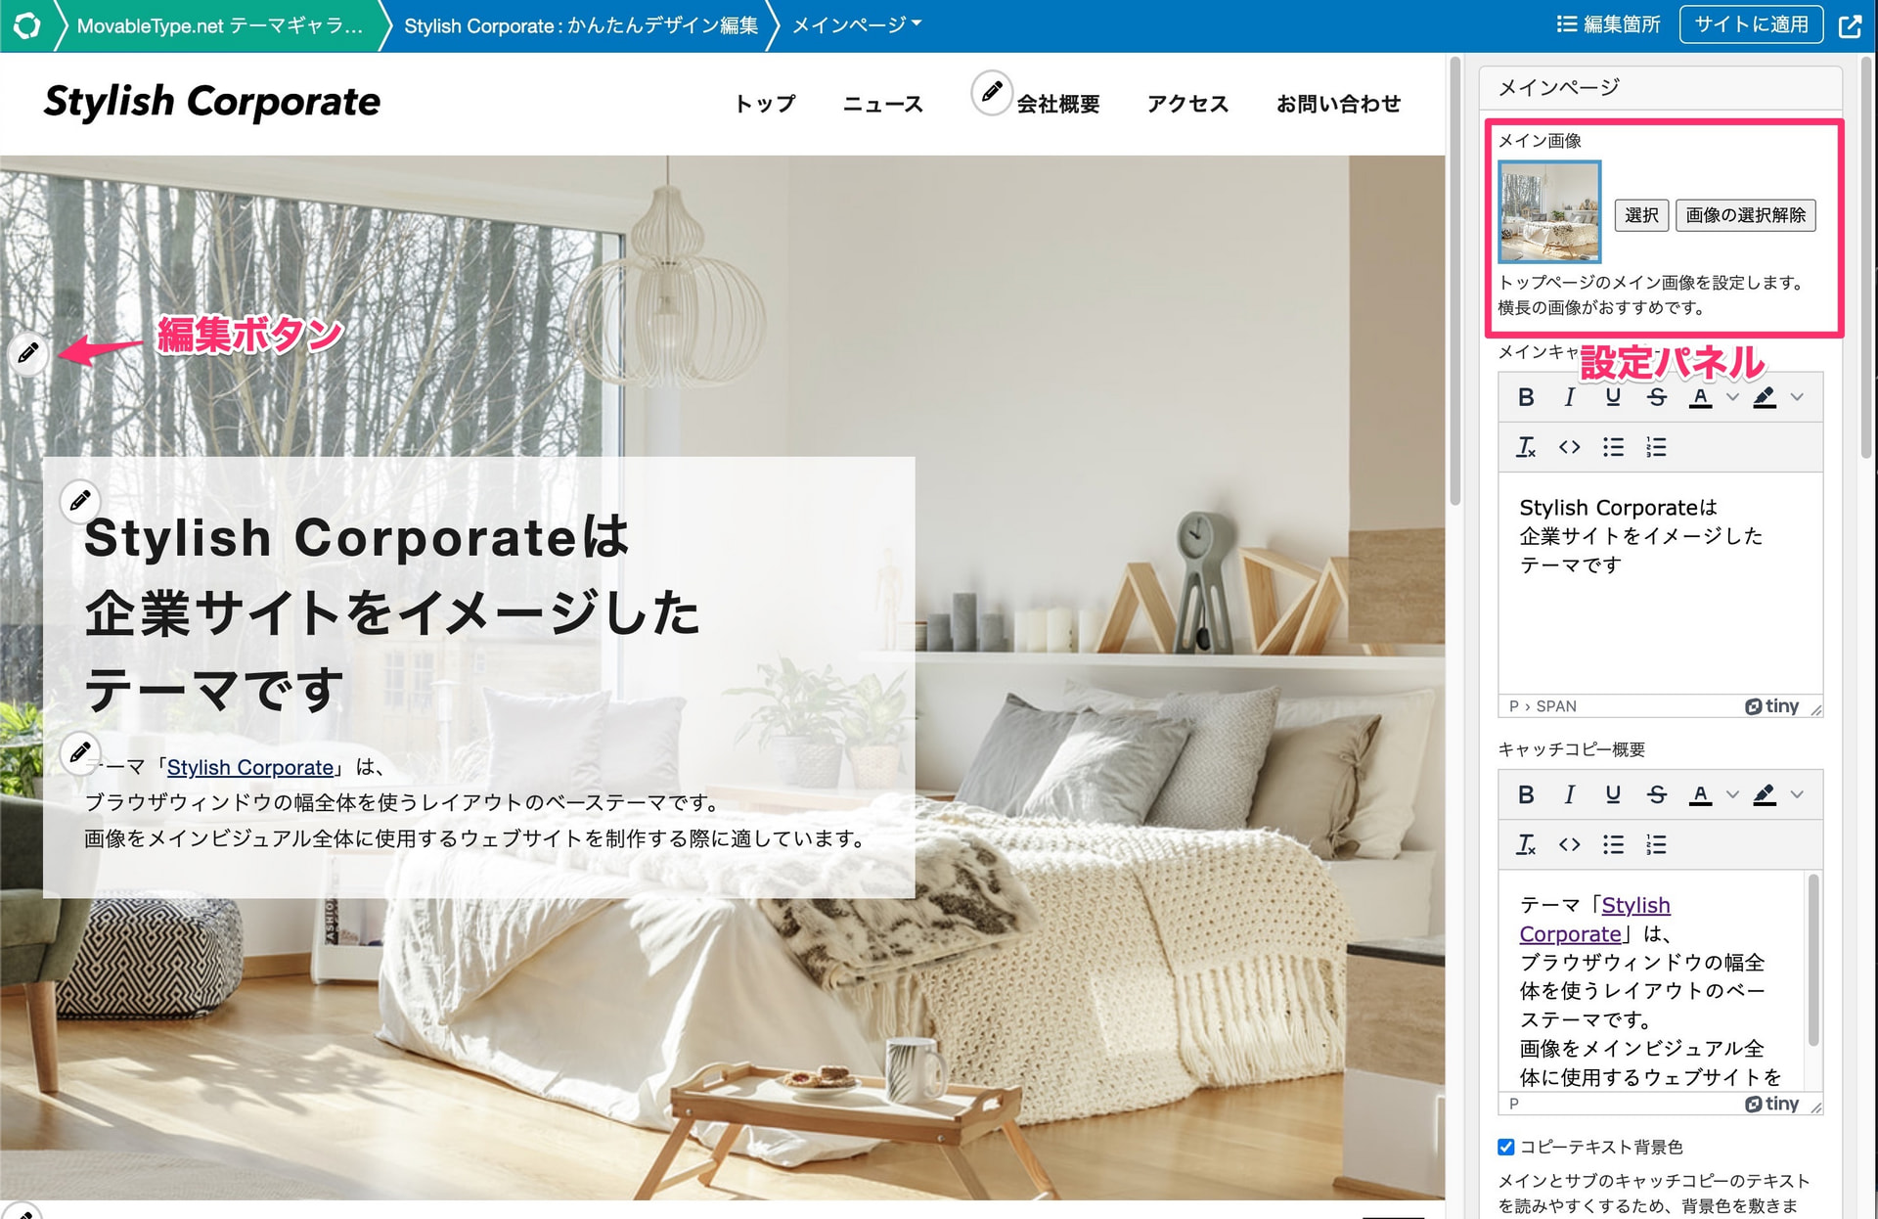The height and width of the screenshot is (1219, 1878).
Task: Click 選択 button for main image
Action: [x=1641, y=215]
